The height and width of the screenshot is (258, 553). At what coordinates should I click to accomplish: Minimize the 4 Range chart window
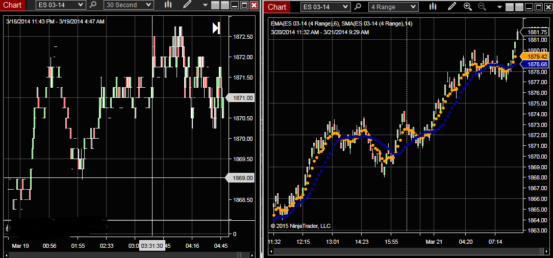click(529, 8)
